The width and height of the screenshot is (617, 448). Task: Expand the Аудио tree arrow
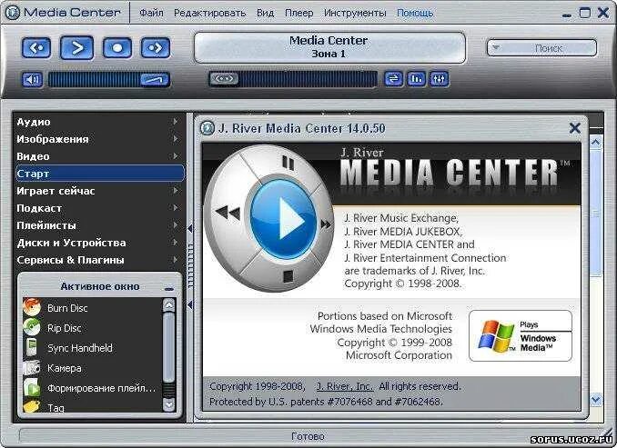tap(176, 122)
